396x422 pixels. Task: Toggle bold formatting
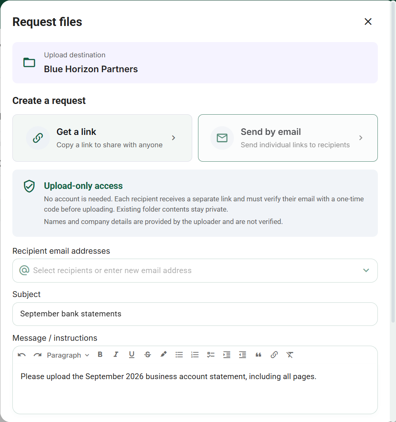(x=100, y=354)
